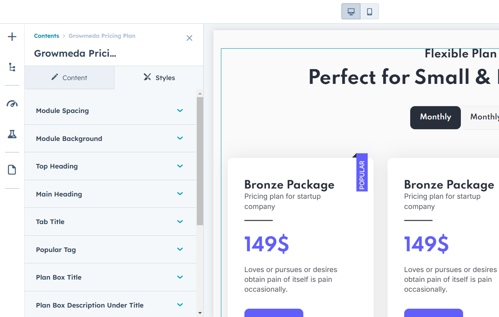
Task: Select the Content tab
Action: point(70,78)
